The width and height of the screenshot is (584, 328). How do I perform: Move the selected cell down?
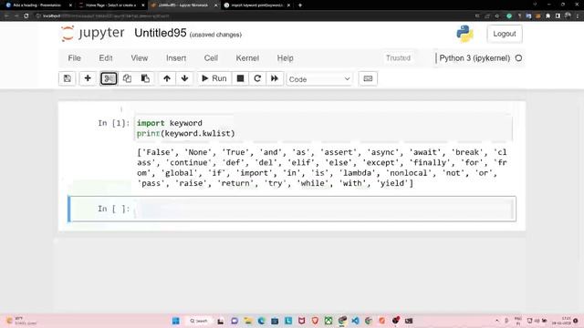pos(184,78)
